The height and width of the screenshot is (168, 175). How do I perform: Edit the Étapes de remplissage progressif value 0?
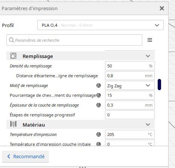[130, 115]
